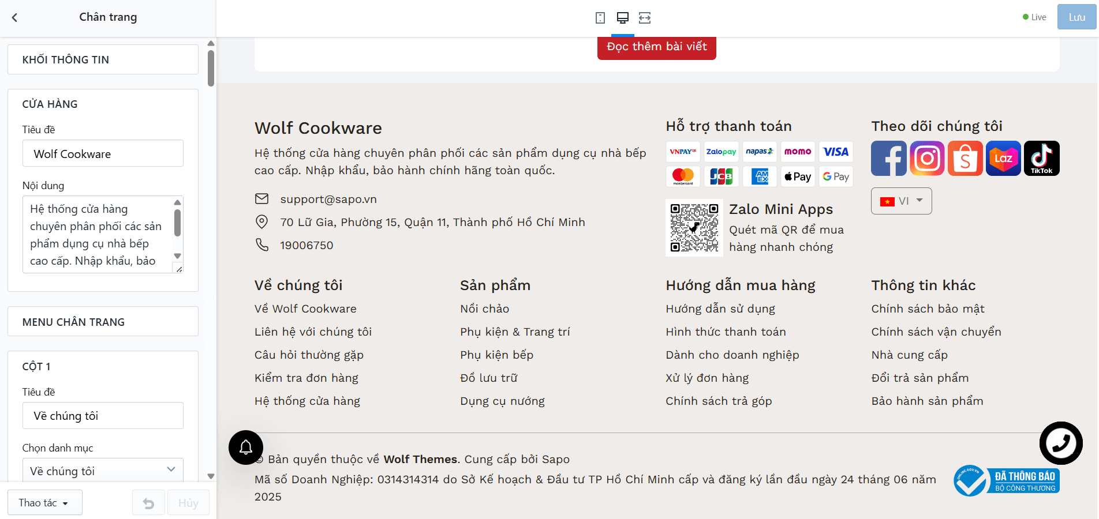This screenshot has width=1099, height=519.
Task: Open the Hướng dẫn sử dụng link
Action: 720,309
